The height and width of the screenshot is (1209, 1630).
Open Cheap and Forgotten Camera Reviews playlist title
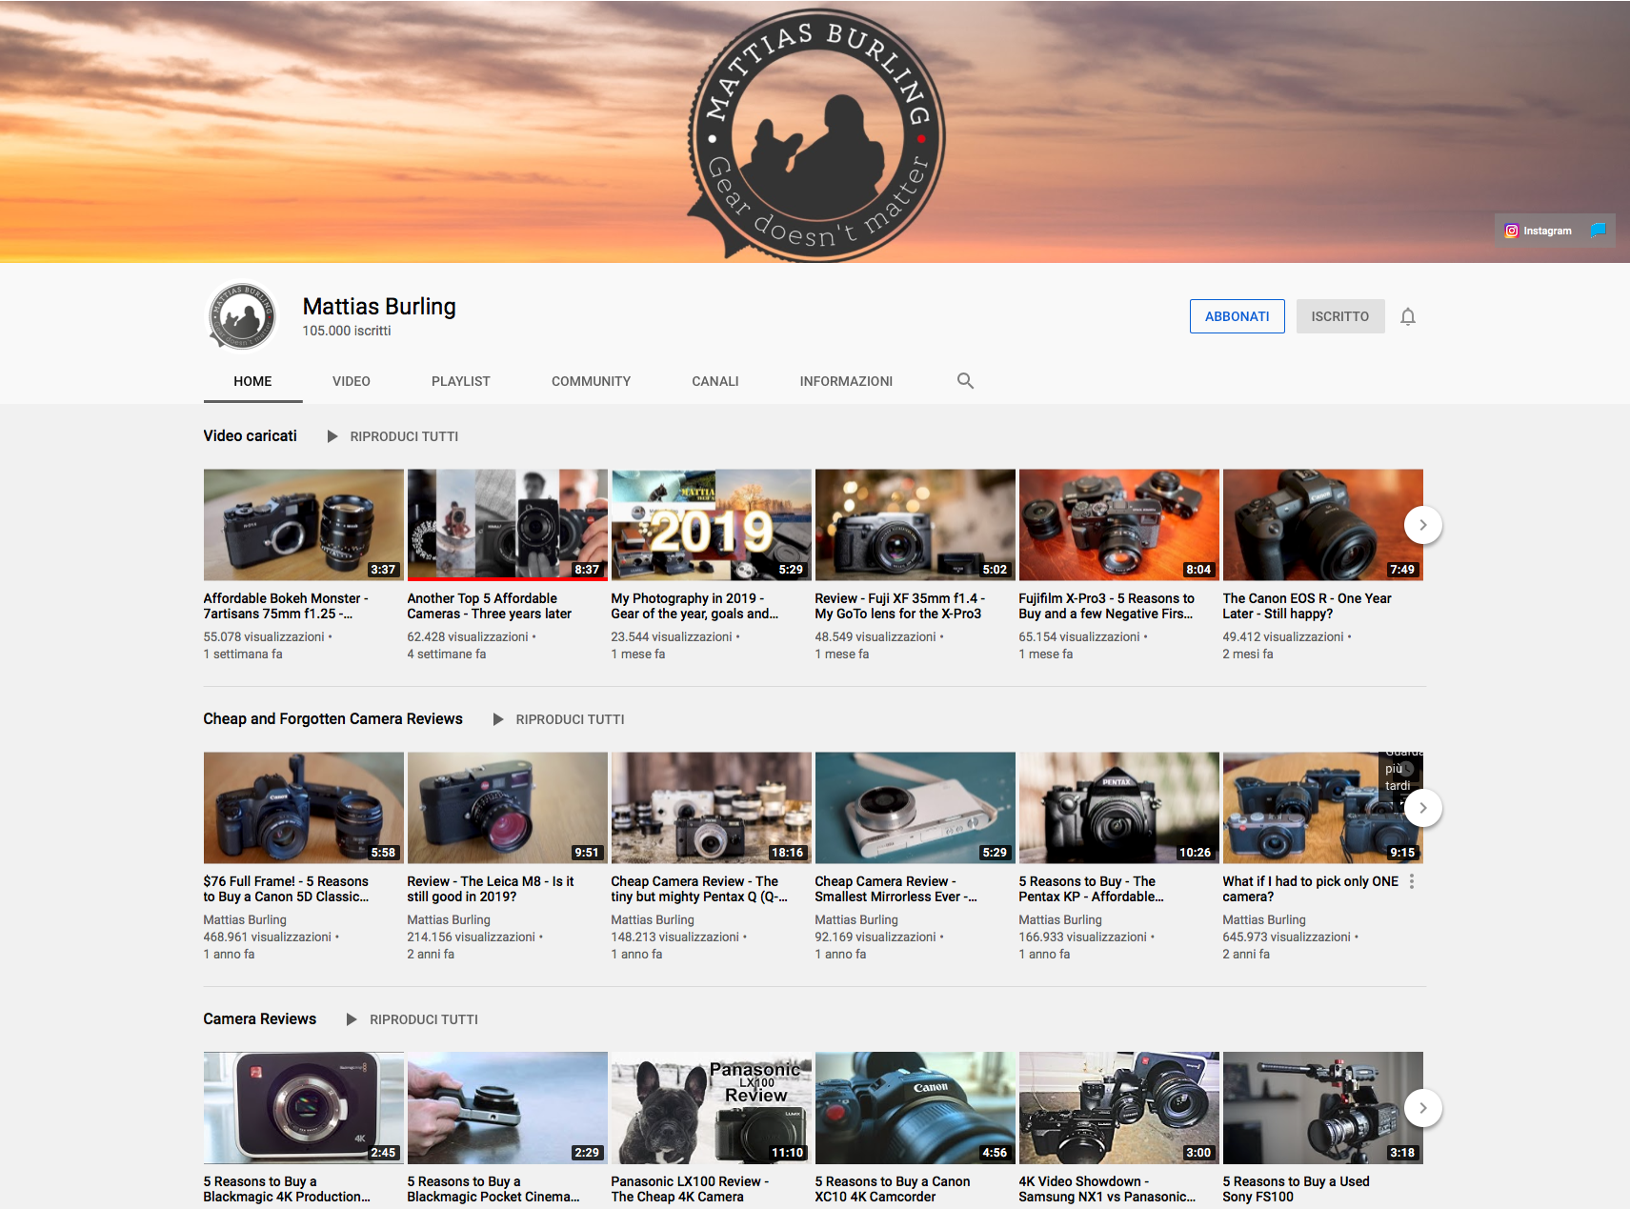click(x=332, y=718)
